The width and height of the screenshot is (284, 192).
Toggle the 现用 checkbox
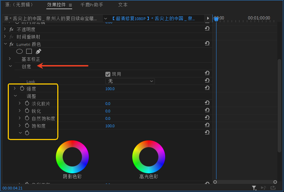click(x=108, y=74)
